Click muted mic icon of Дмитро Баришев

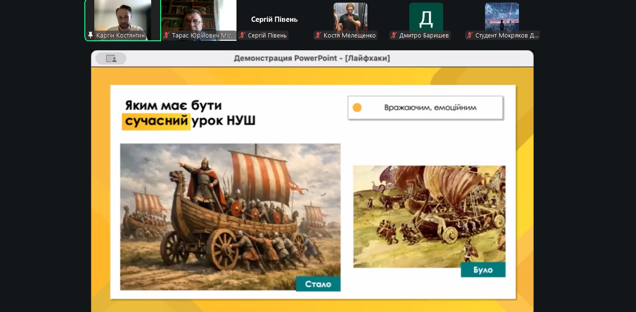pyautogui.click(x=394, y=36)
